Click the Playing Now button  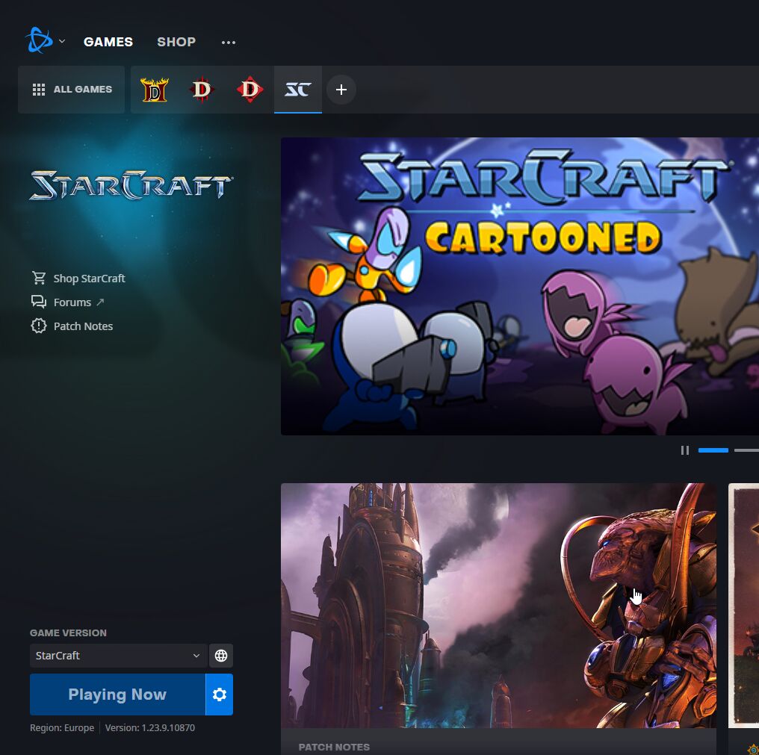tap(117, 695)
